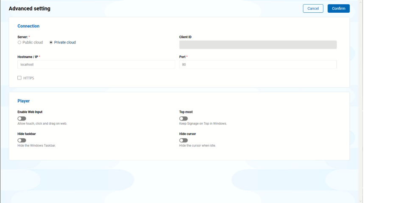Click the 'Allow touch, click and drag' description
This screenshot has width=407, height=203.
42,123
